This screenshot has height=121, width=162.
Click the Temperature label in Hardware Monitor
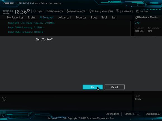tap(153, 28)
